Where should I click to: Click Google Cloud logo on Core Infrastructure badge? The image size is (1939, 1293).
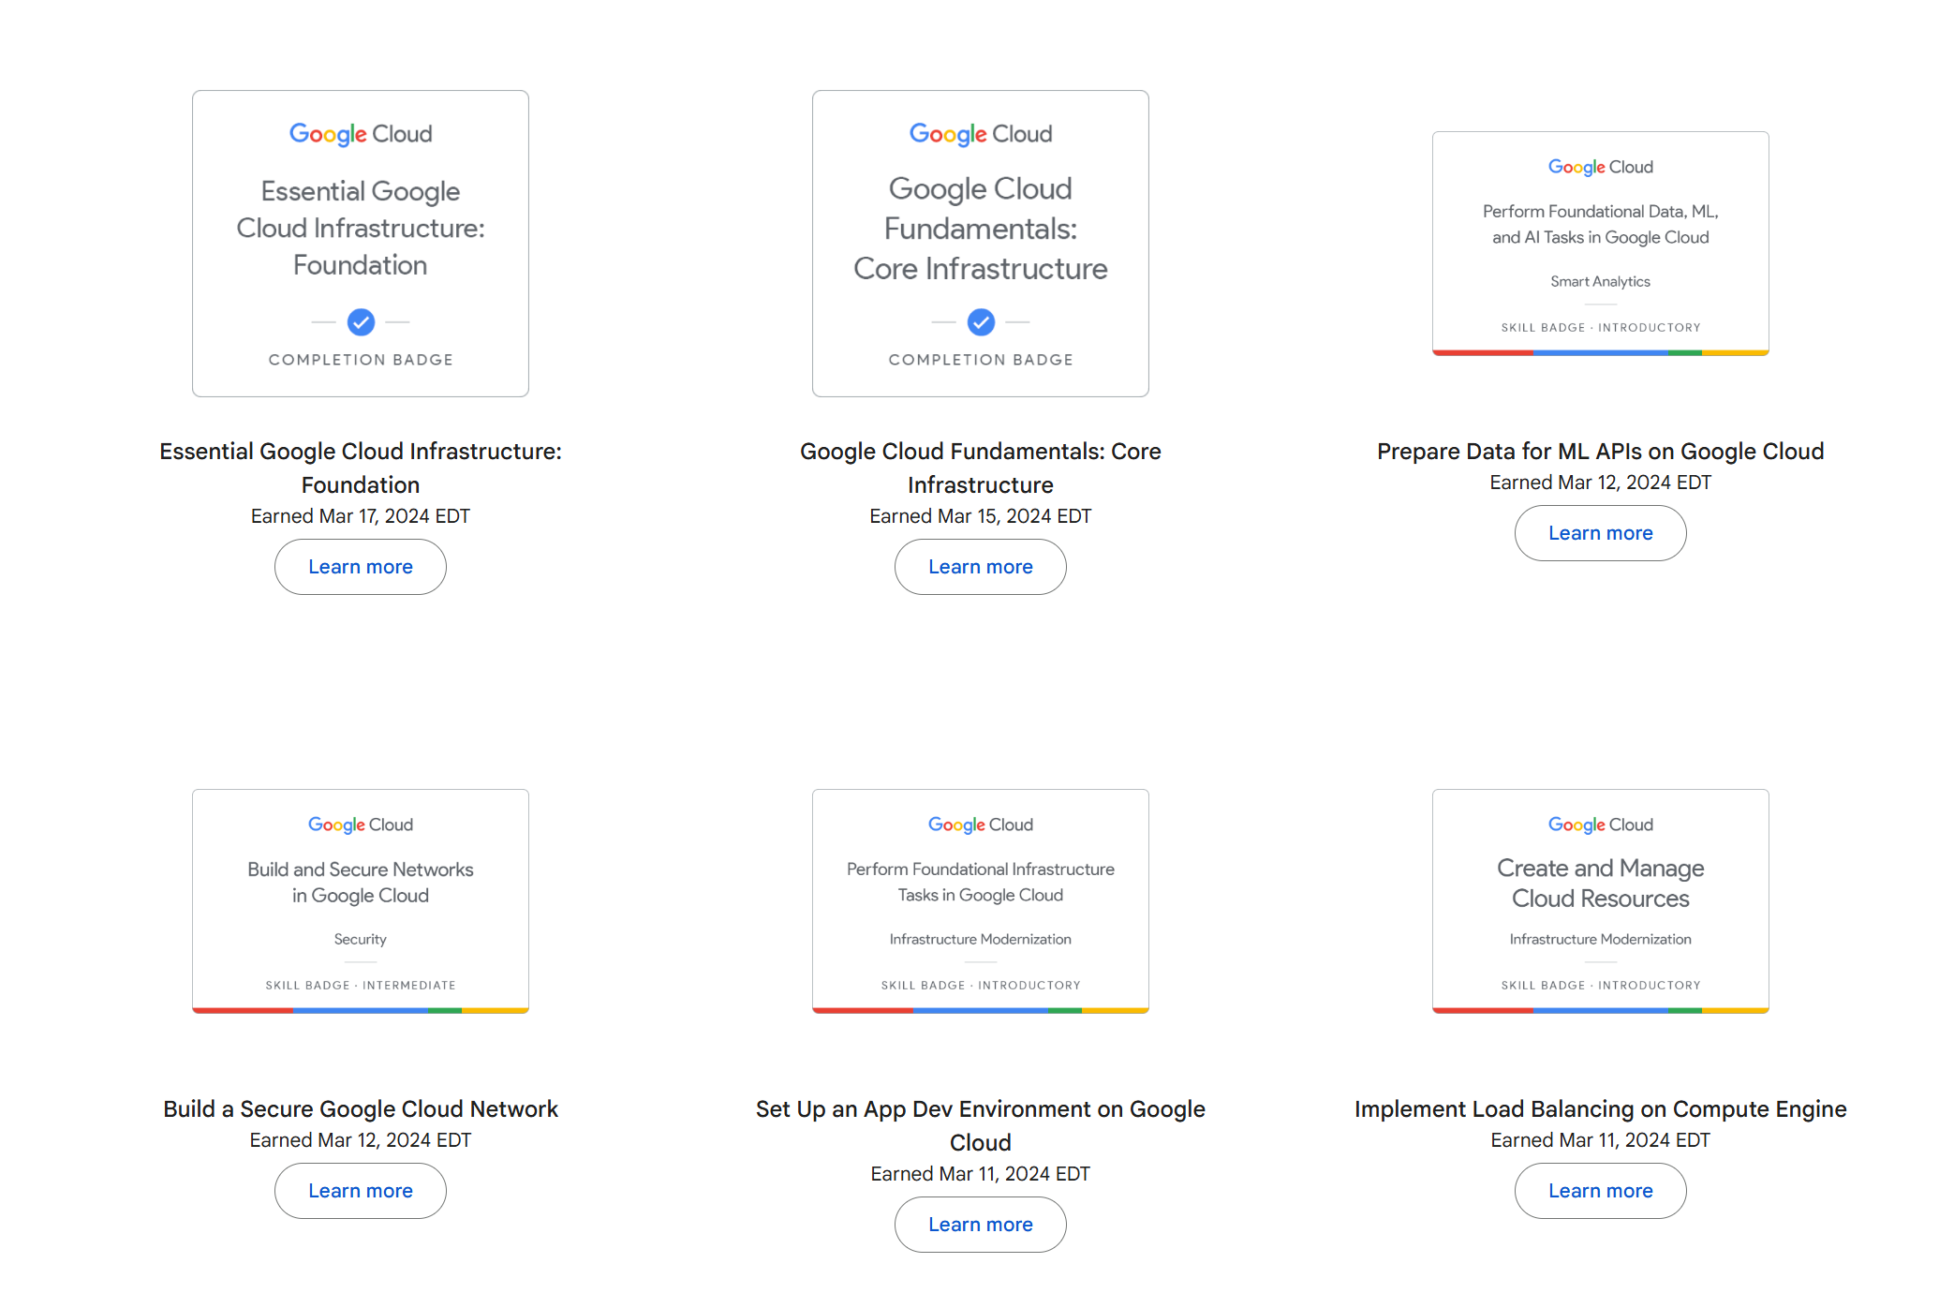click(981, 134)
